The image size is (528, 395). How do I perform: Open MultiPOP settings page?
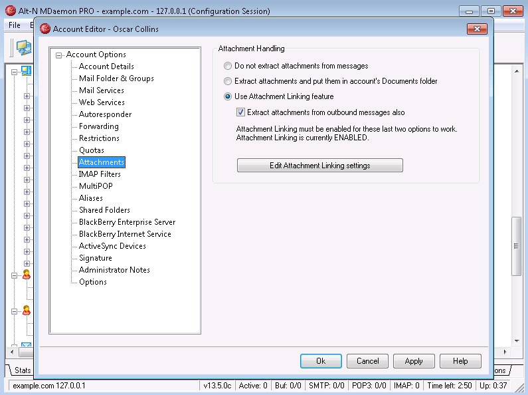[96, 186]
